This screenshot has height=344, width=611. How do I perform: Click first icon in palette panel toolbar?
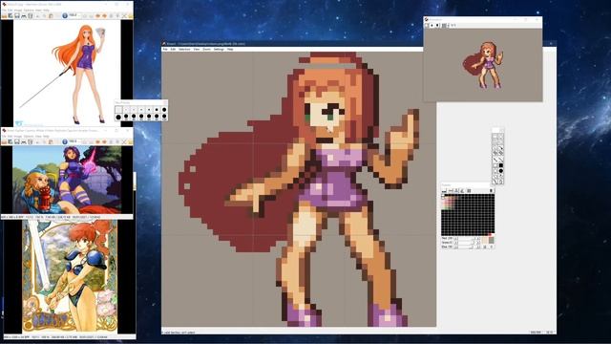tap(444, 191)
